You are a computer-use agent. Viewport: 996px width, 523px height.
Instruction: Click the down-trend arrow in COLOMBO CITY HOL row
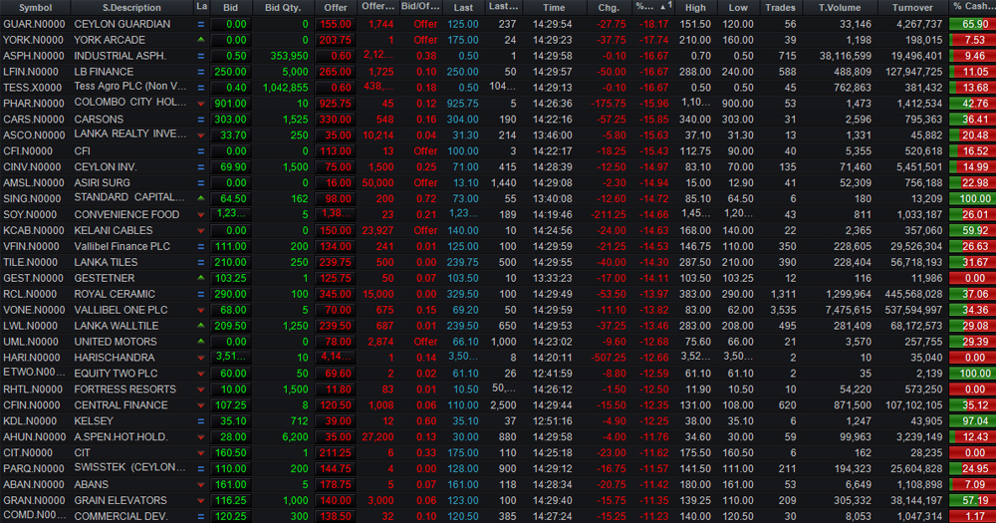[201, 104]
